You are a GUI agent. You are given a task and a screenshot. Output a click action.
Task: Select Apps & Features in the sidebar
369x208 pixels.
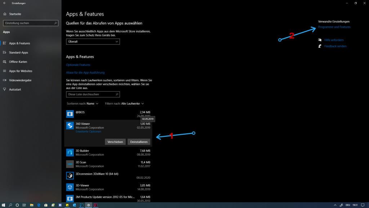19,43
